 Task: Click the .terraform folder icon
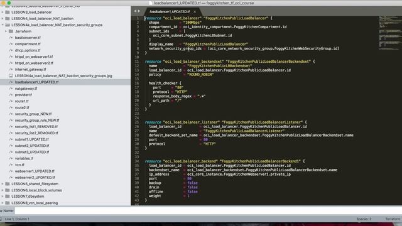tap(11, 31)
